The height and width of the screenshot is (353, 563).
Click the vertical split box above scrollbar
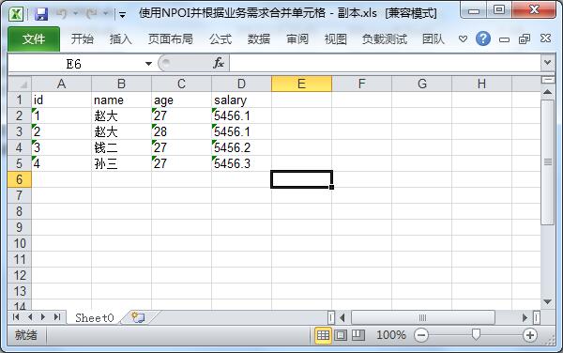[548, 80]
